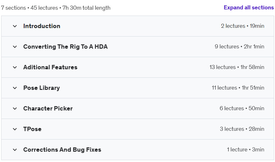The image size is (275, 162).
Task: Select the Pose Library section title
Action: [x=41, y=88]
